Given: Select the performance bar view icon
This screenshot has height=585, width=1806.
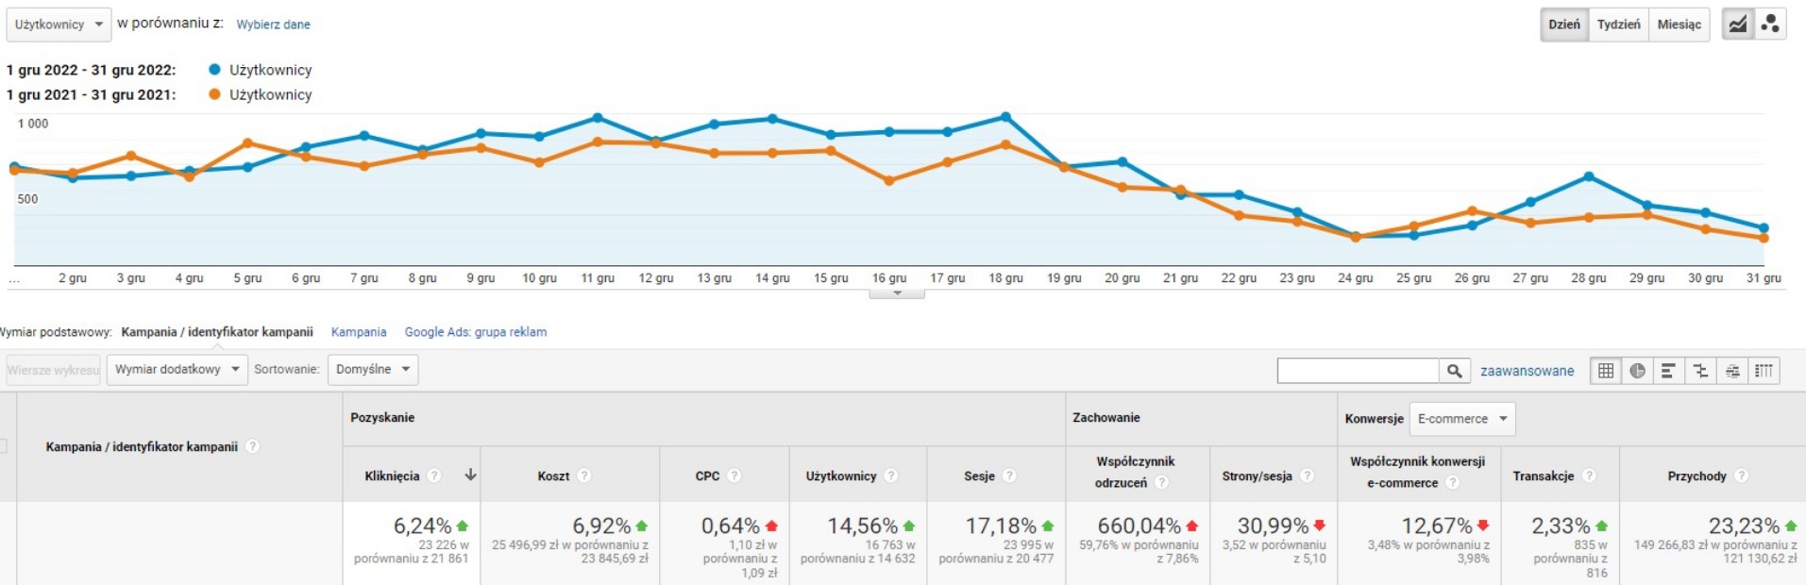Looking at the screenshot, I should click(x=1668, y=371).
